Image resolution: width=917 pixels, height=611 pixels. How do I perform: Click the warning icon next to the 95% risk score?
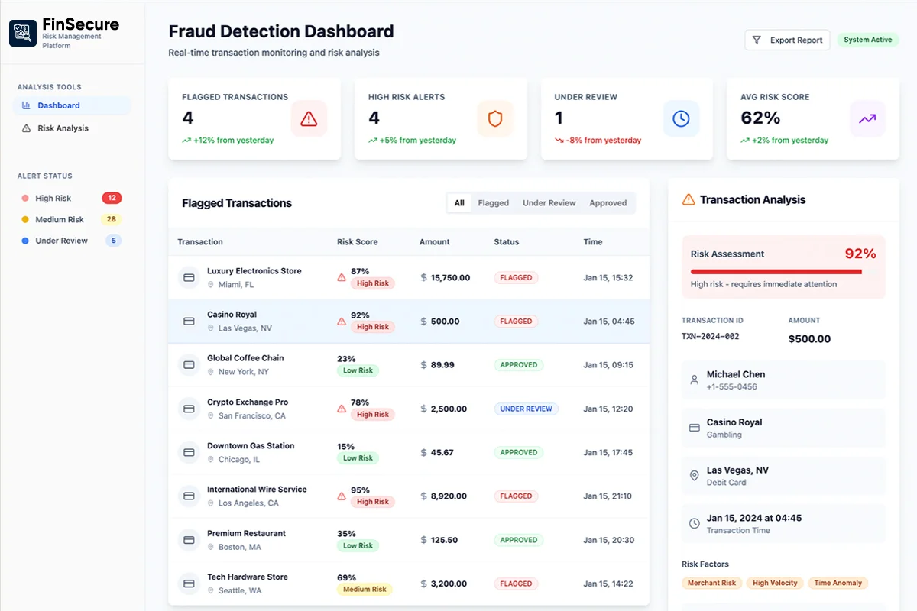pos(342,496)
